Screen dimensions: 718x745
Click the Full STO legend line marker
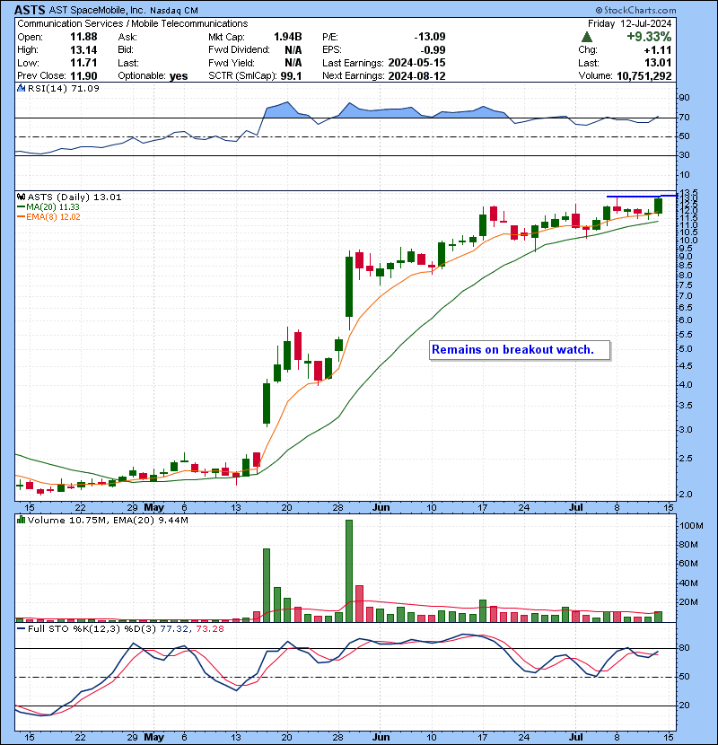(x=21, y=628)
